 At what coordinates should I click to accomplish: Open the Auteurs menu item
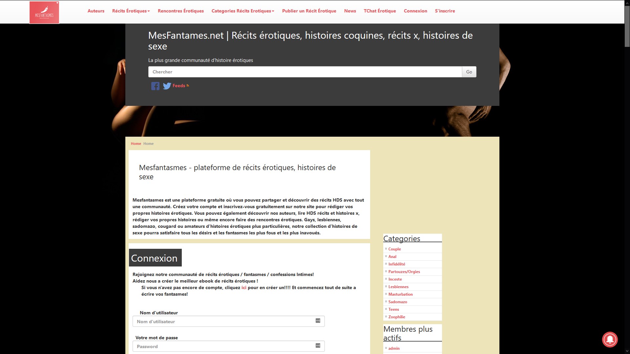pyautogui.click(x=96, y=11)
